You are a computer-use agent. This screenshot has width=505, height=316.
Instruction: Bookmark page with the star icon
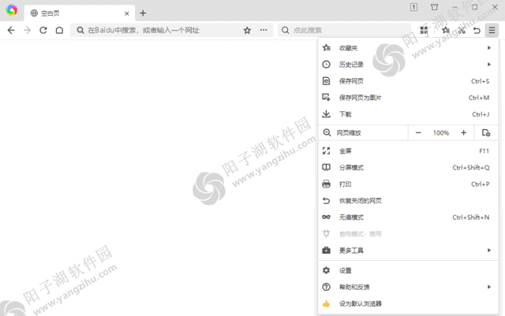[247, 30]
